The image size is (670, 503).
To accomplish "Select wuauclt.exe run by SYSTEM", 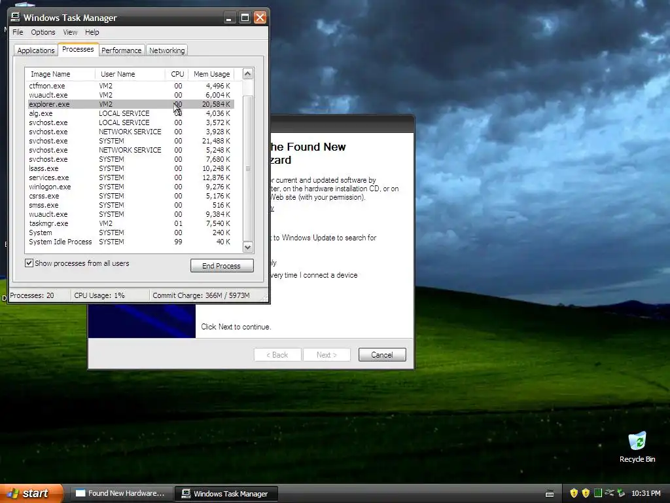I will click(x=130, y=214).
